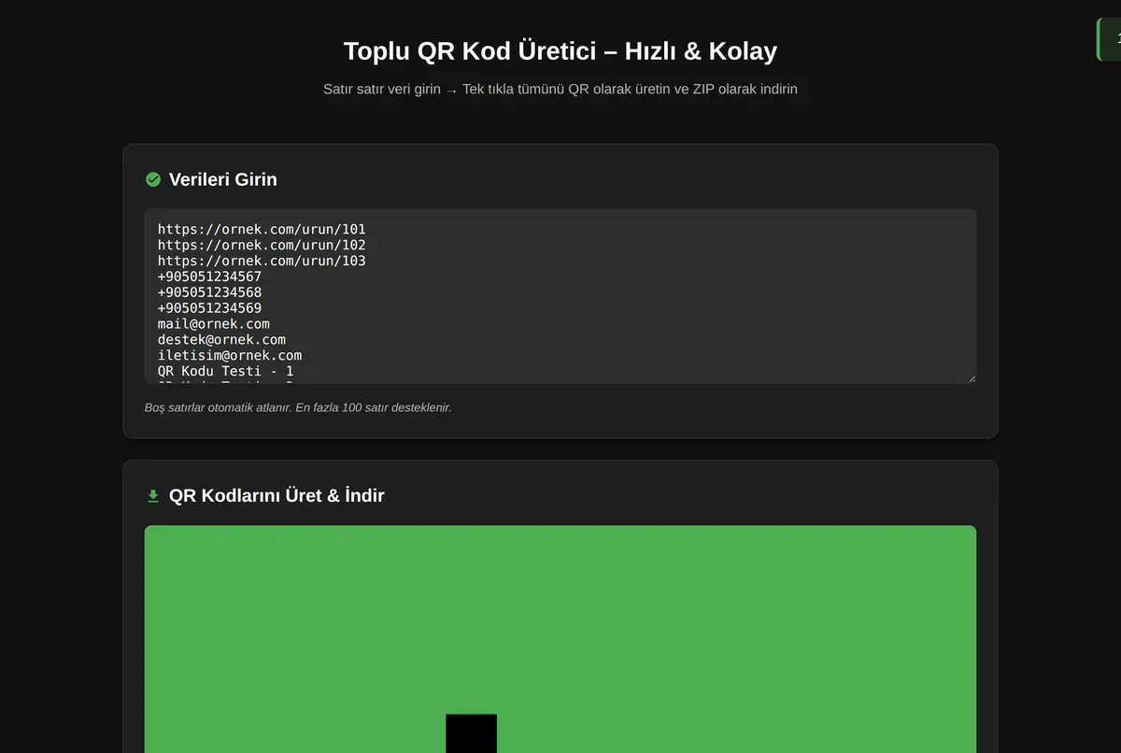This screenshot has width=1121, height=753.
Task: Place cursor on line https://ornek.com/urun/102
Action: [x=262, y=245]
